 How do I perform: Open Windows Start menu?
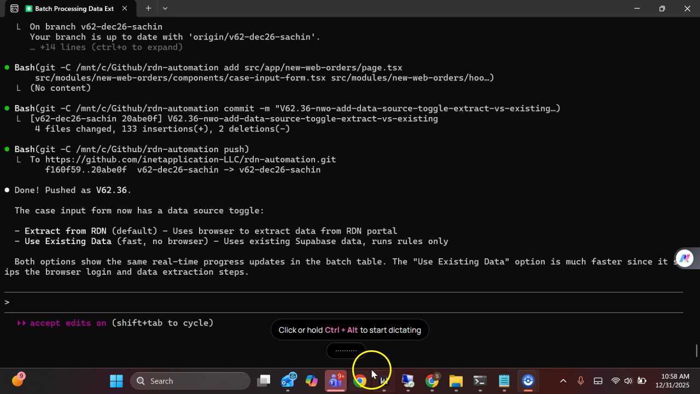click(116, 381)
